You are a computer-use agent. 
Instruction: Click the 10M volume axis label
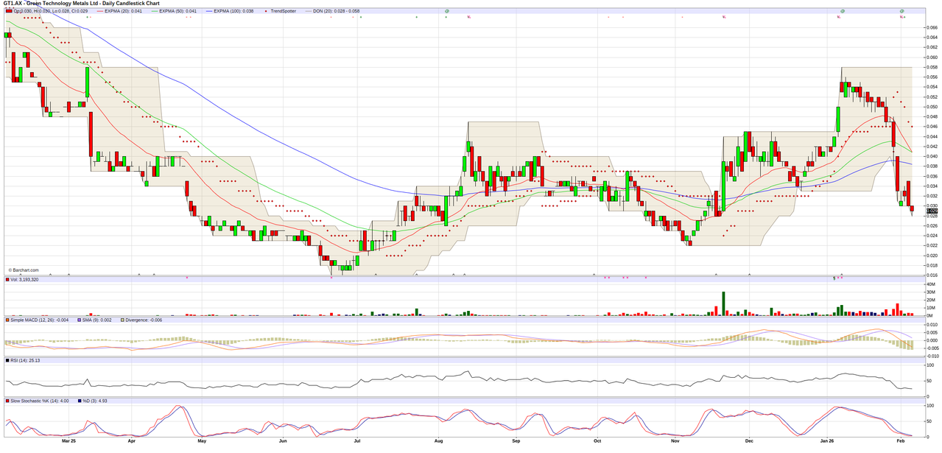click(931, 308)
